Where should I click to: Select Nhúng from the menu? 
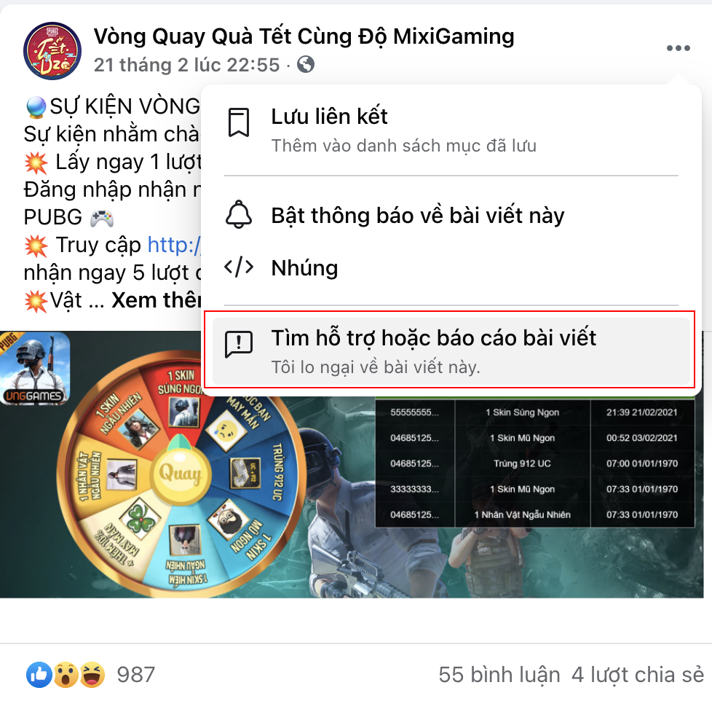click(451, 267)
